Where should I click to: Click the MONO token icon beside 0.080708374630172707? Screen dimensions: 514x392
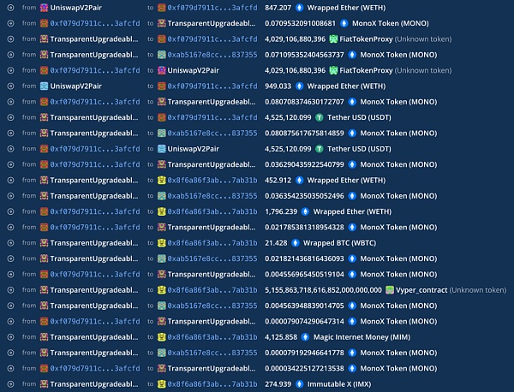pyautogui.click(x=352, y=102)
